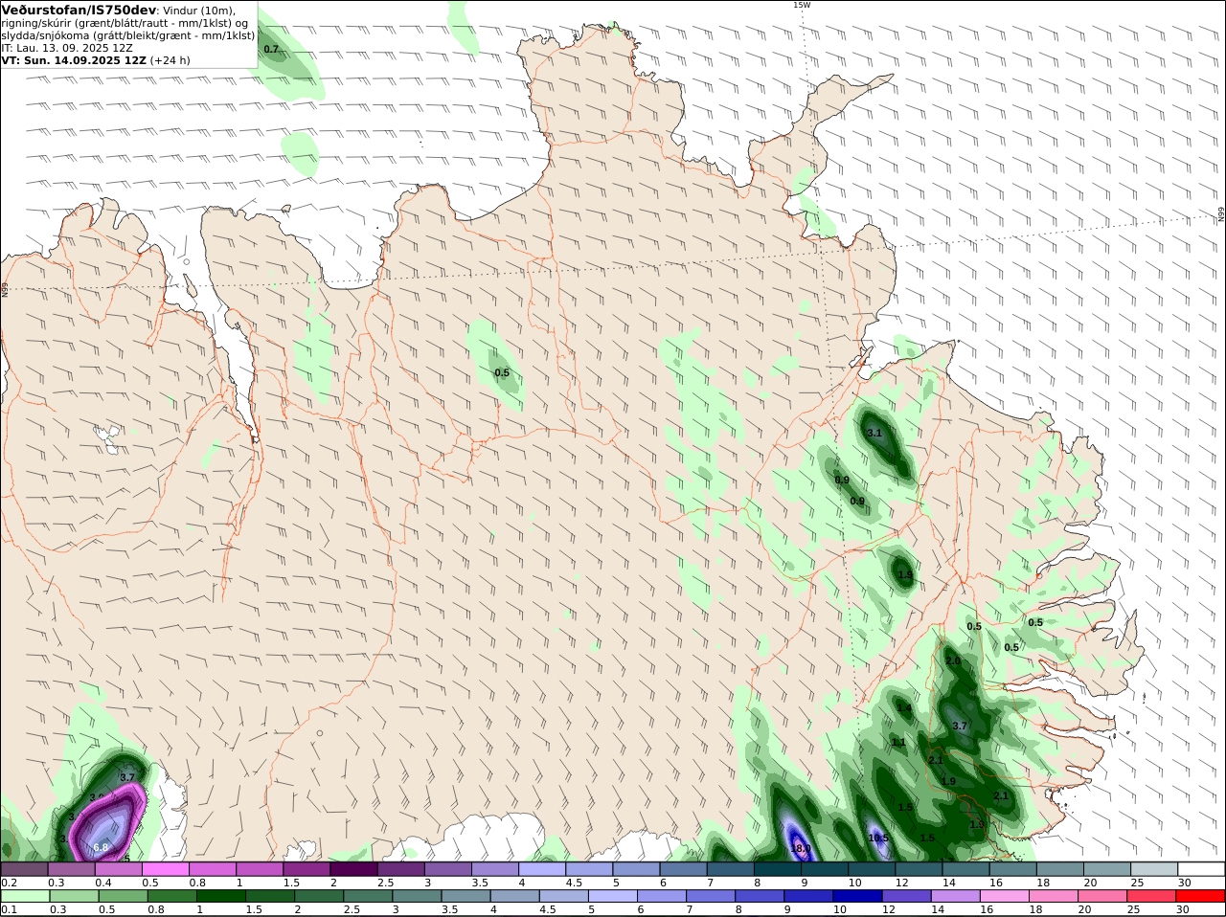This screenshot has width=1226, height=917.
Task: Pick upper legend swatch between 18 and 20
Action: pos(1059,869)
